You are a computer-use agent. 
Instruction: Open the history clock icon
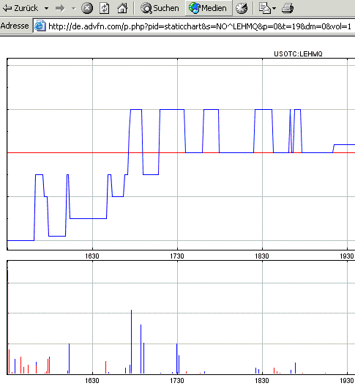click(242, 8)
